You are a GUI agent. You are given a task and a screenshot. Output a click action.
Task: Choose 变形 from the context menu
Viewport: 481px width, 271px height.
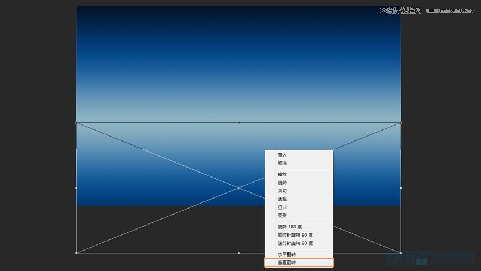pos(283,216)
